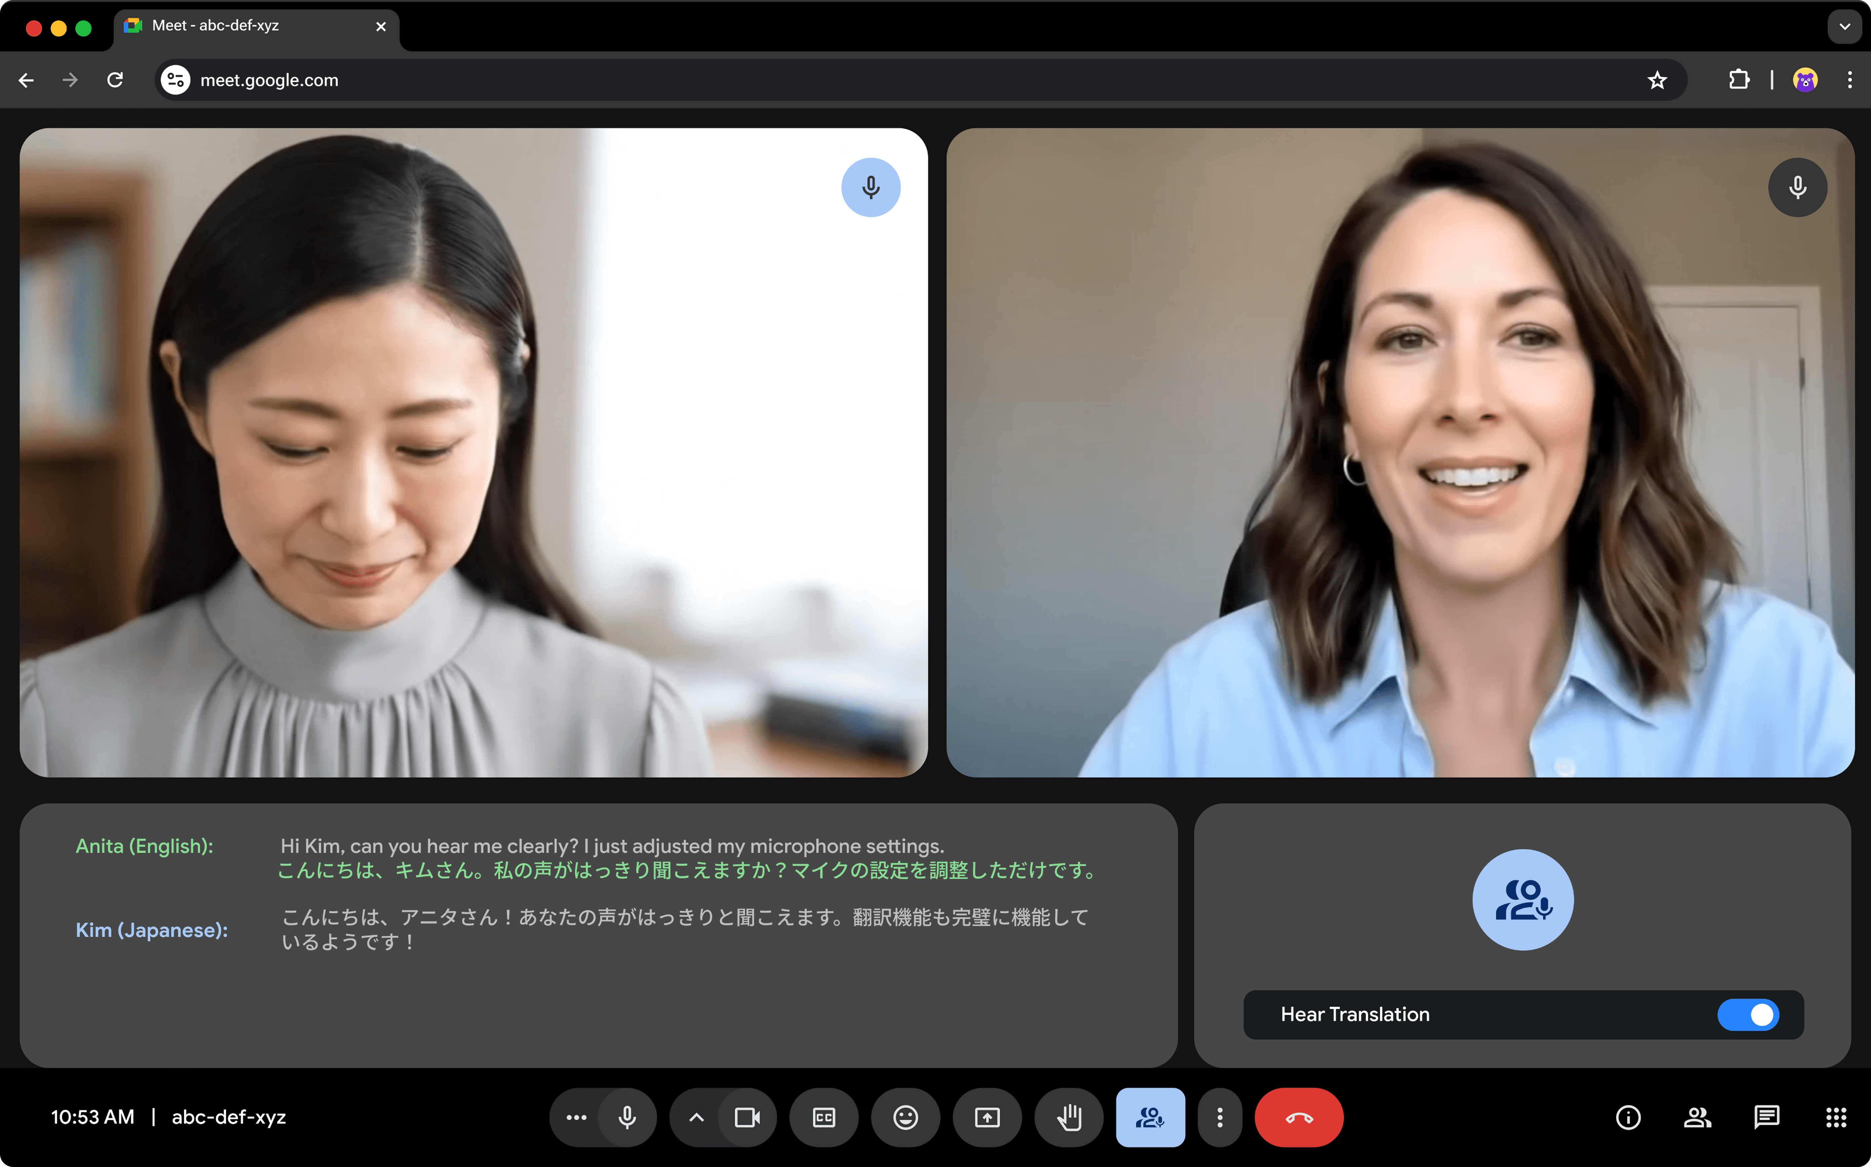Viewport: 1871px width, 1167px height.
Task: Open audio options three-dot menu beside microphone
Action: pos(576,1117)
